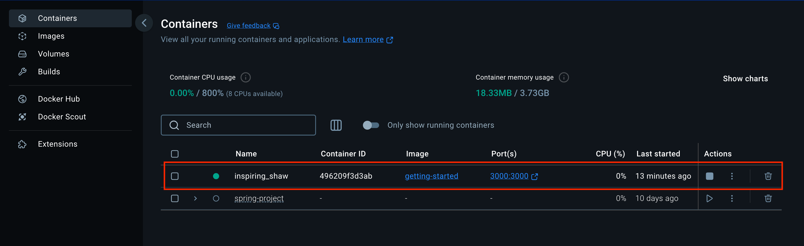Viewport: 804px width, 246px height.
Task: Open the Images sidebar item
Action: (70, 36)
